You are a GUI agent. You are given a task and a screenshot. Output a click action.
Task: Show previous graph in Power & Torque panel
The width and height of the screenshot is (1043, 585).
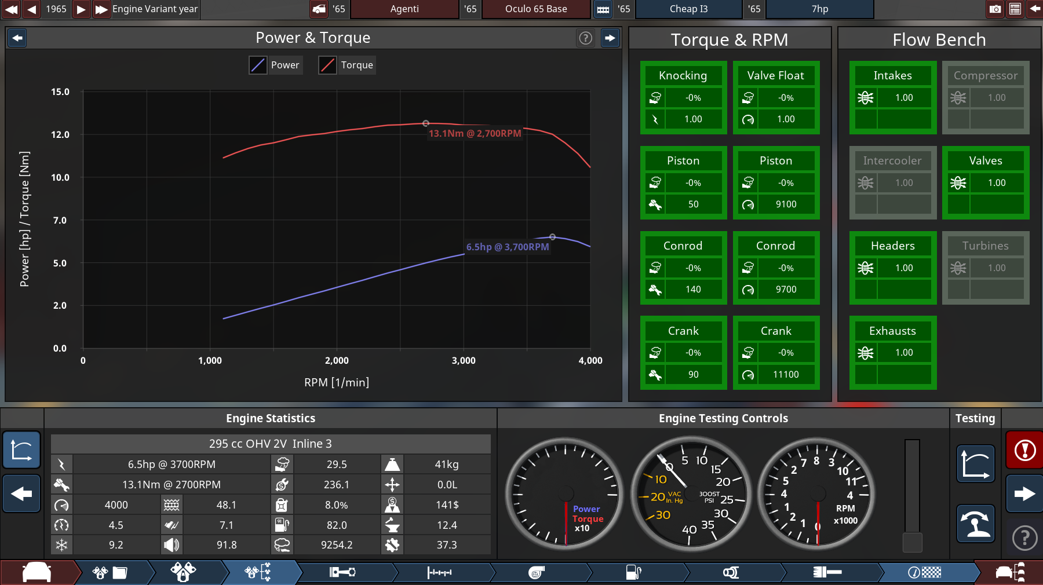[17, 38]
